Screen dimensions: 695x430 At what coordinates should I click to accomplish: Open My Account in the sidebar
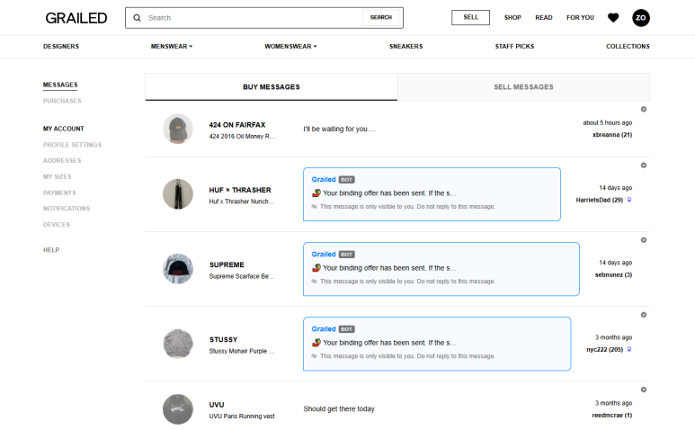coord(63,129)
